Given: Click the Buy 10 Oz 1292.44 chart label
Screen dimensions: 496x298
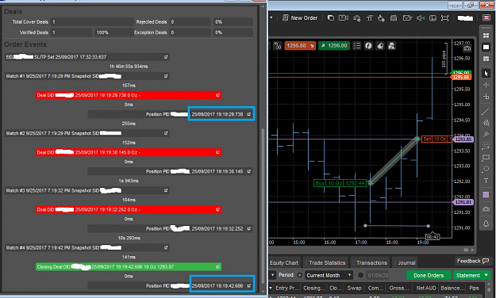Looking at the screenshot, I should 340,183.
